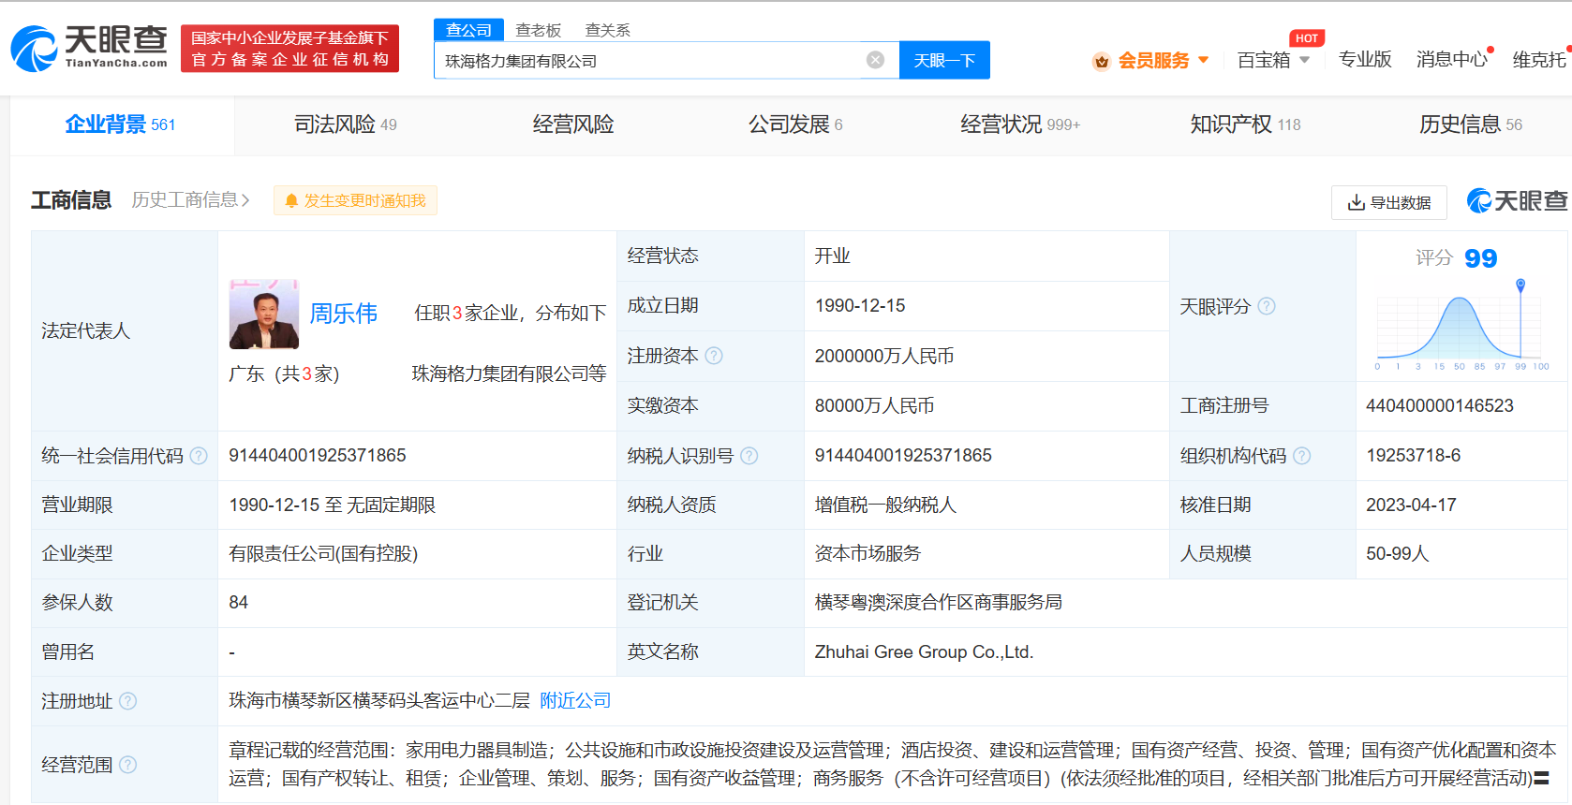Select the 历史信息 tab
This screenshot has width=1572, height=805.
pyautogui.click(x=1470, y=124)
